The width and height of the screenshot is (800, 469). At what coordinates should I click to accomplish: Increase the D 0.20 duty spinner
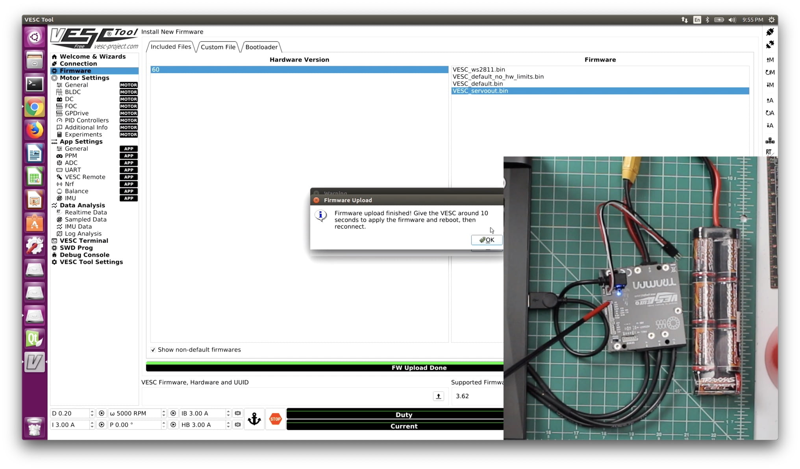[92, 411]
